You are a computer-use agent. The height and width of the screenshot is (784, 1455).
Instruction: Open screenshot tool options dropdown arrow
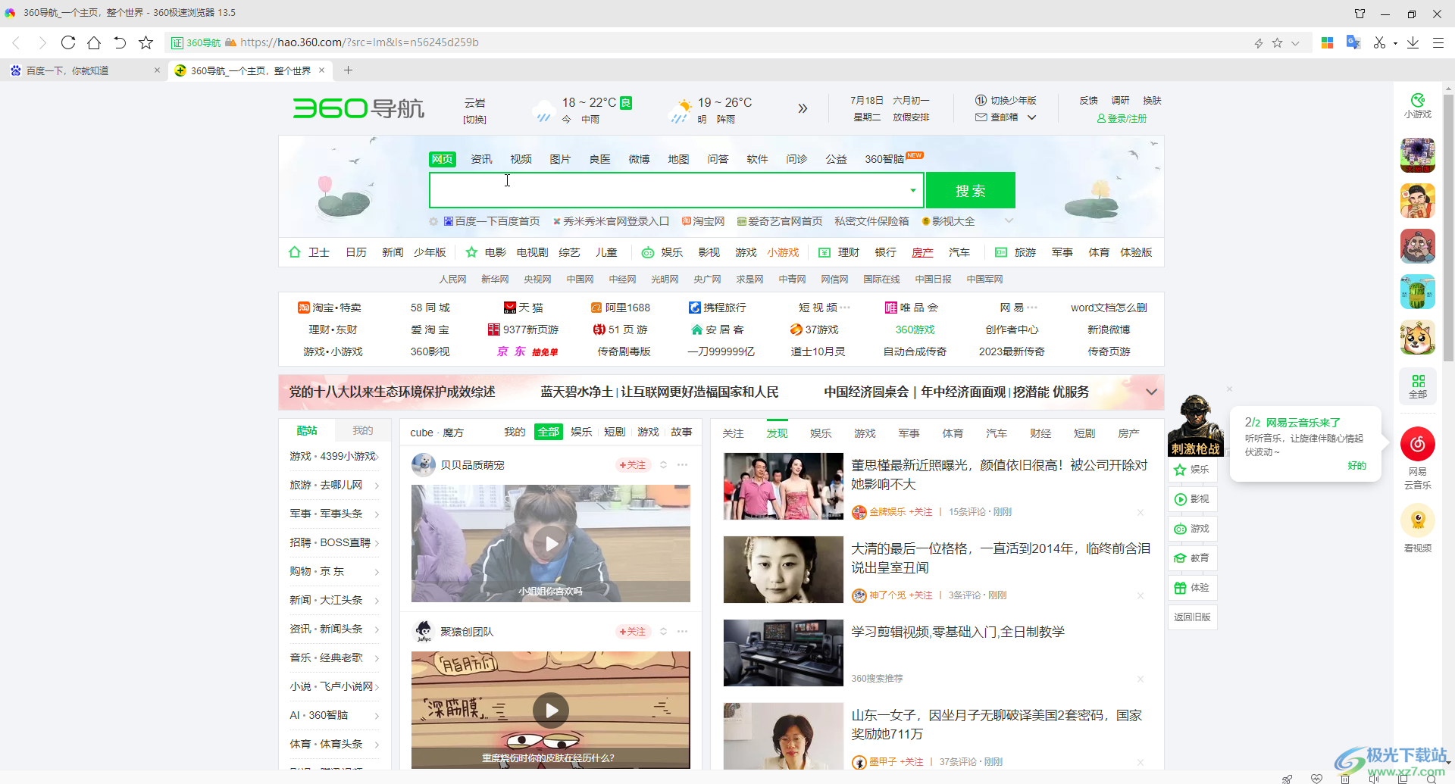(x=1395, y=43)
